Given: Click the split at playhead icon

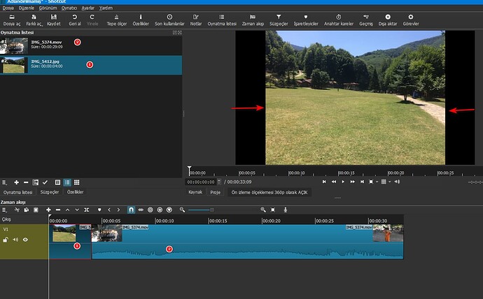Looking at the screenshot, I should coord(87,210).
